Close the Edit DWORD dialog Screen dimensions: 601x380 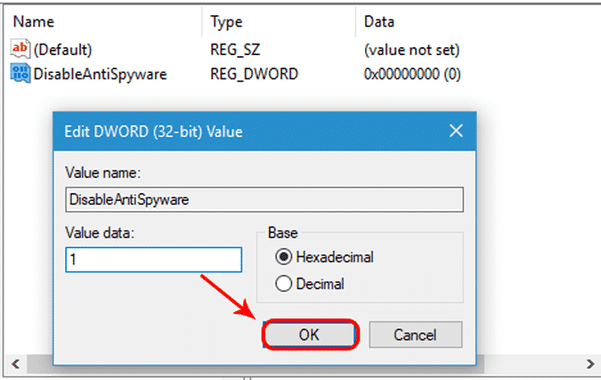click(456, 131)
